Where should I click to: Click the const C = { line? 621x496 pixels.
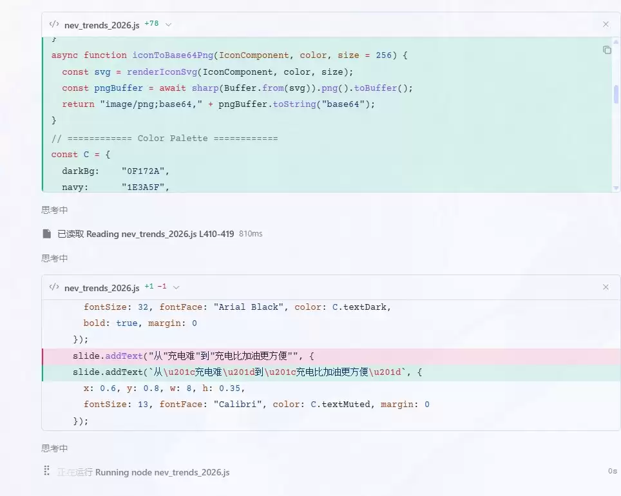(81, 155)
